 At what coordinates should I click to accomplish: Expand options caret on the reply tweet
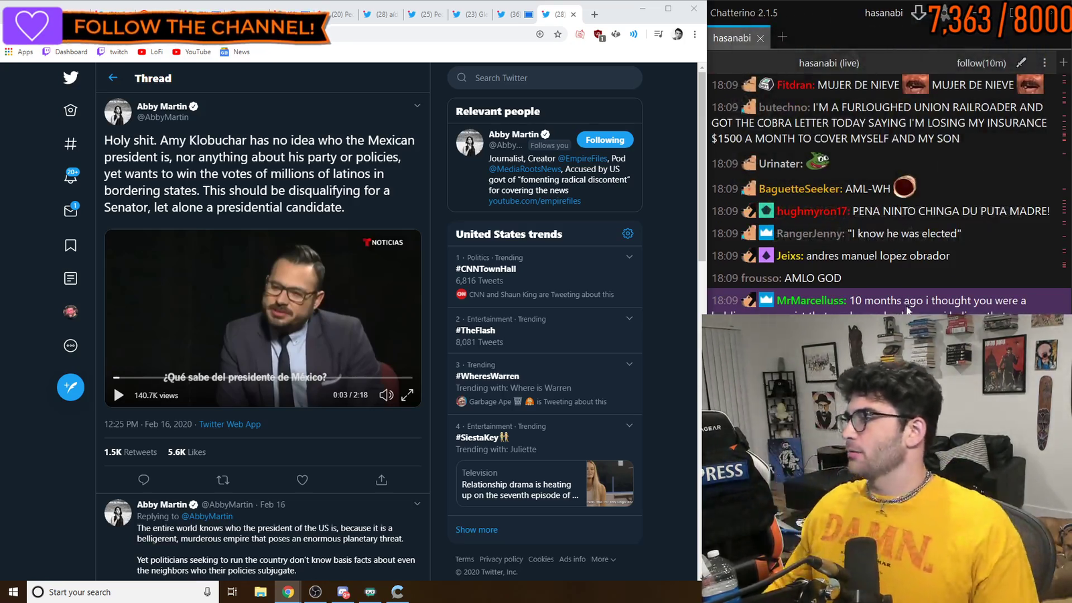(x=417, y=503)
